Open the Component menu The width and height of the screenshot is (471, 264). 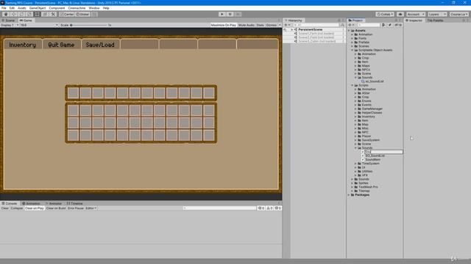tap(57, 8)
